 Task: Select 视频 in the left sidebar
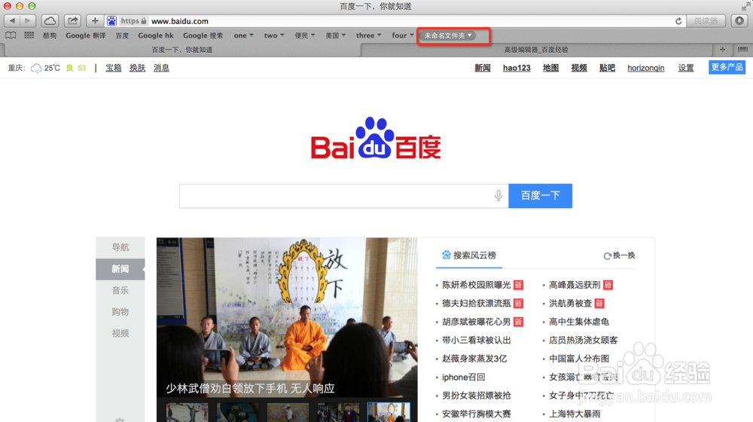pos(120,333)
